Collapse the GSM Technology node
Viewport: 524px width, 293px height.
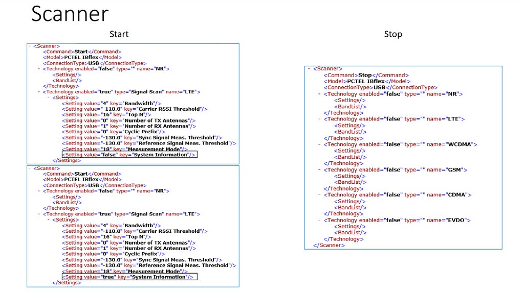click(x=319, y=169)
